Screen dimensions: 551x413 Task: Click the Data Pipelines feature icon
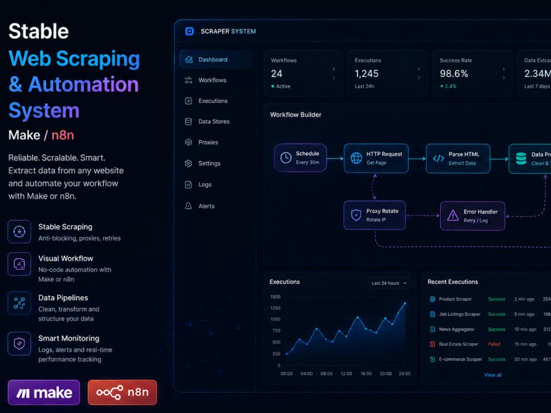[19, 303]
